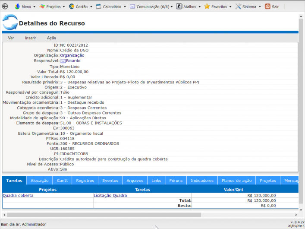Image resolution: width=305 pixels, height=229 pixels.
Task: Click the back arrow icon
Action: click(5, 6)
